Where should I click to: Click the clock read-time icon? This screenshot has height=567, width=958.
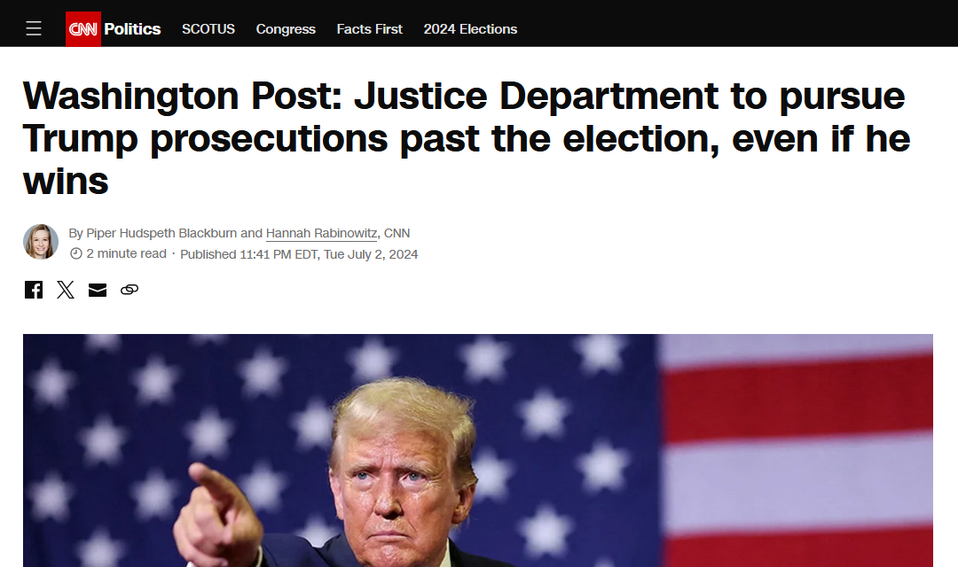click(x=75, y=253)
